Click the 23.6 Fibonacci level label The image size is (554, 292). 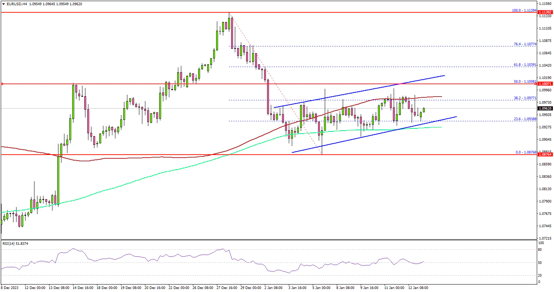pyautogui.click(x=525, y=119)
